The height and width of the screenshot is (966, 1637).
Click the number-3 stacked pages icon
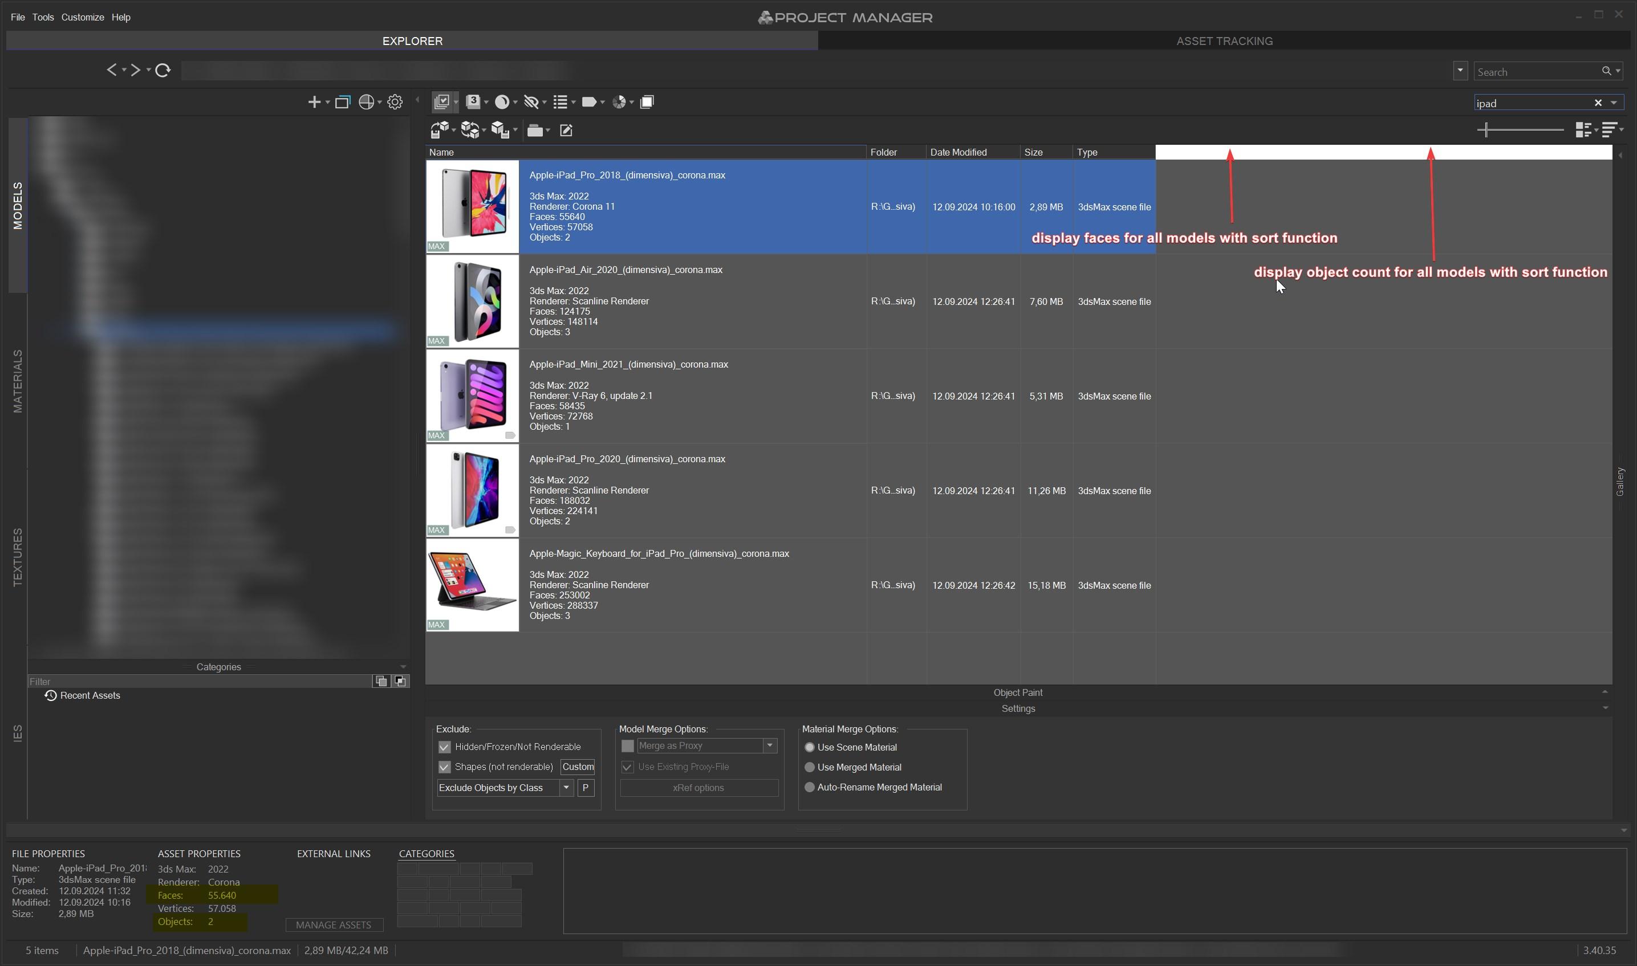[x=473, y=101]
